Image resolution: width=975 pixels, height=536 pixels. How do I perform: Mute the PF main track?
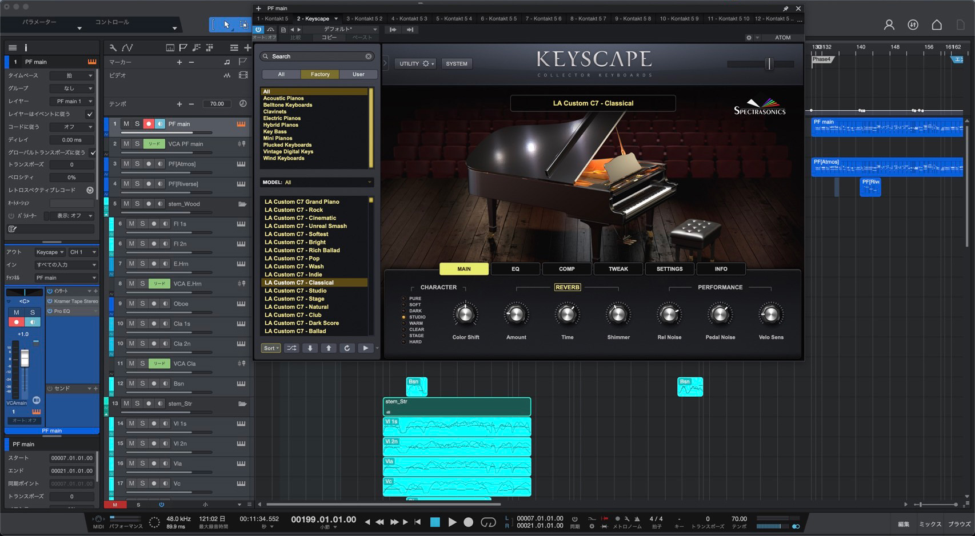point(126,124)
